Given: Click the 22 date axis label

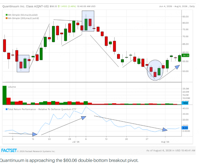Looking at the screenshot, I should (x=49, y=139).
